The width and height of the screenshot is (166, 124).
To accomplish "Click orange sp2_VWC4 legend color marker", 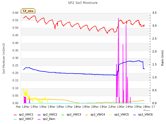I will [x=87, y=115].
